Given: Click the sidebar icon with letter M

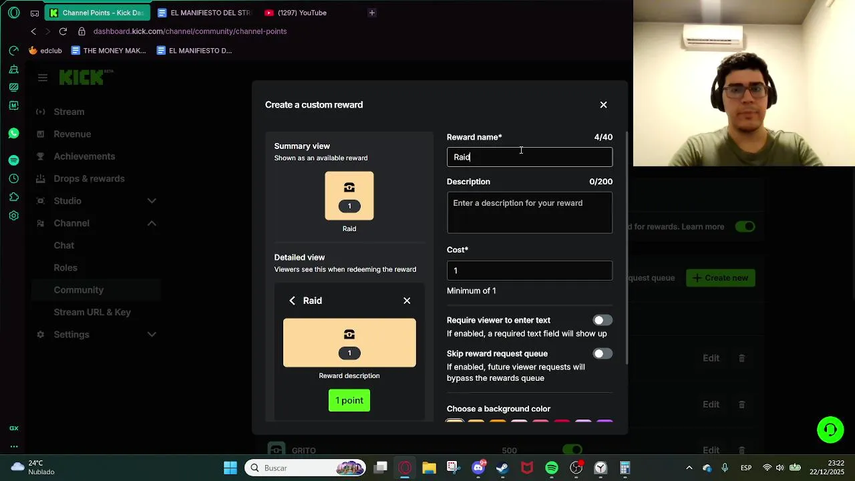Looking at the screenshot, I should pyautogui.click(x=13, y=106).
